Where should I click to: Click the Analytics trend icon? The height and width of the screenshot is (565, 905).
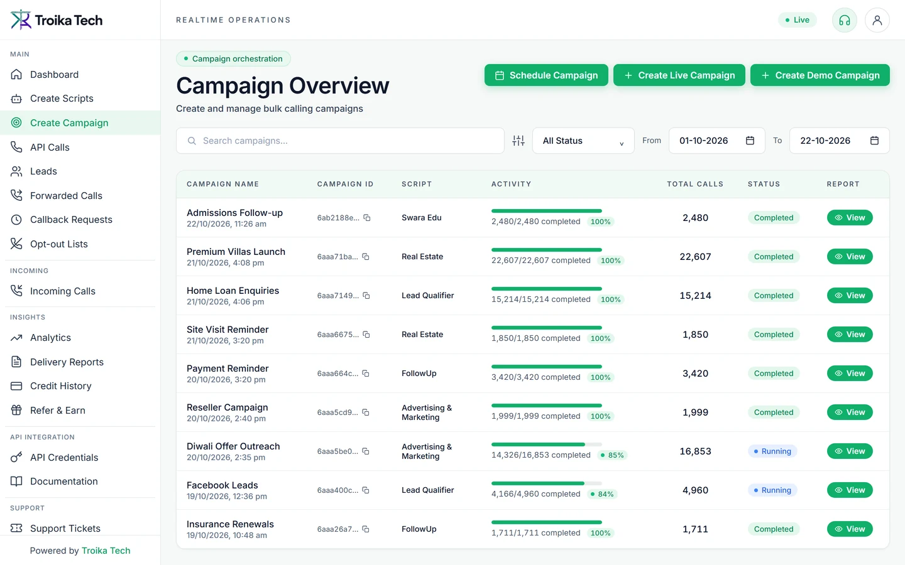click(16, 338)
